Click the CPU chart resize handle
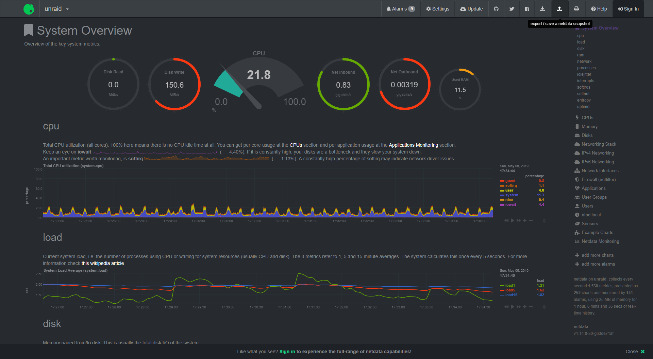 [544, 220]
